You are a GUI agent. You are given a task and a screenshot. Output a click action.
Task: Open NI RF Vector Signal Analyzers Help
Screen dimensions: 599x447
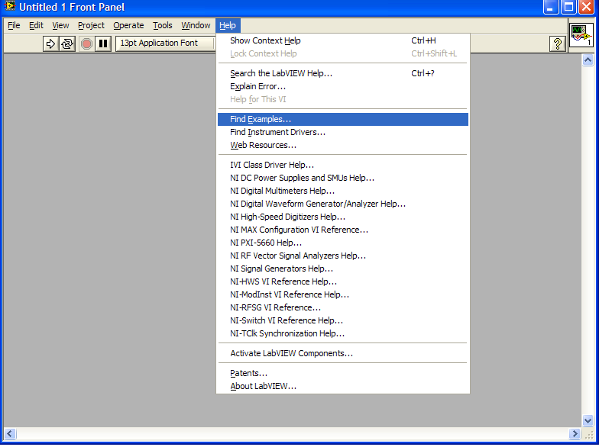(342, 256)
